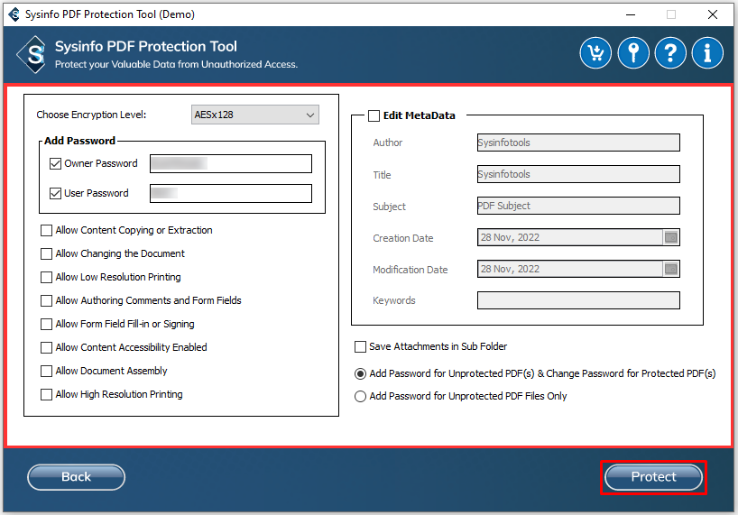The width and height of the screenshot is (738, 515).
Task: Uncheck the User Password checkbox
Action: (56, 194)
